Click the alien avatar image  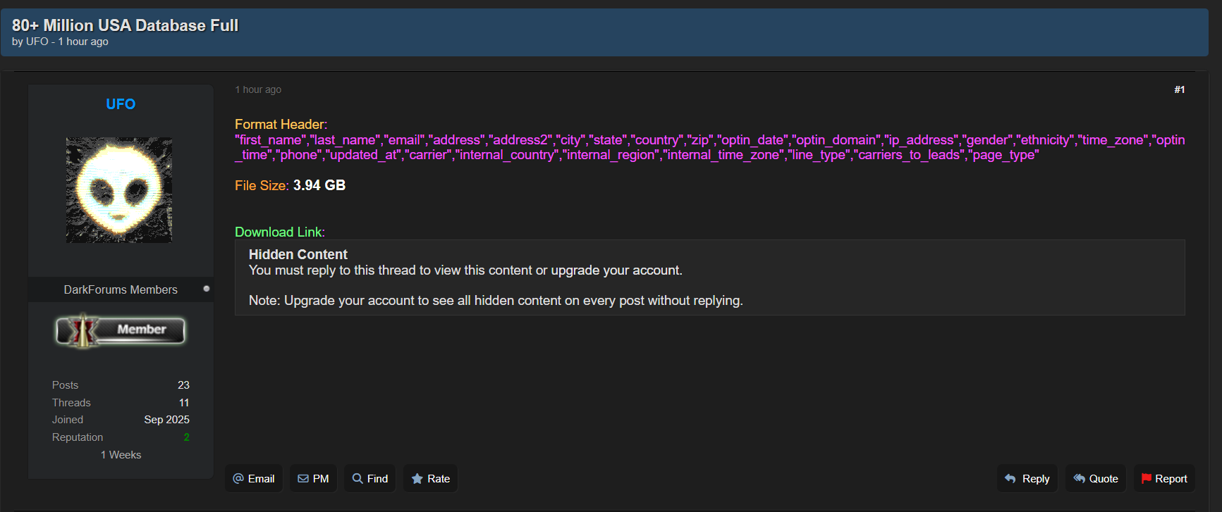coord(119,190)
